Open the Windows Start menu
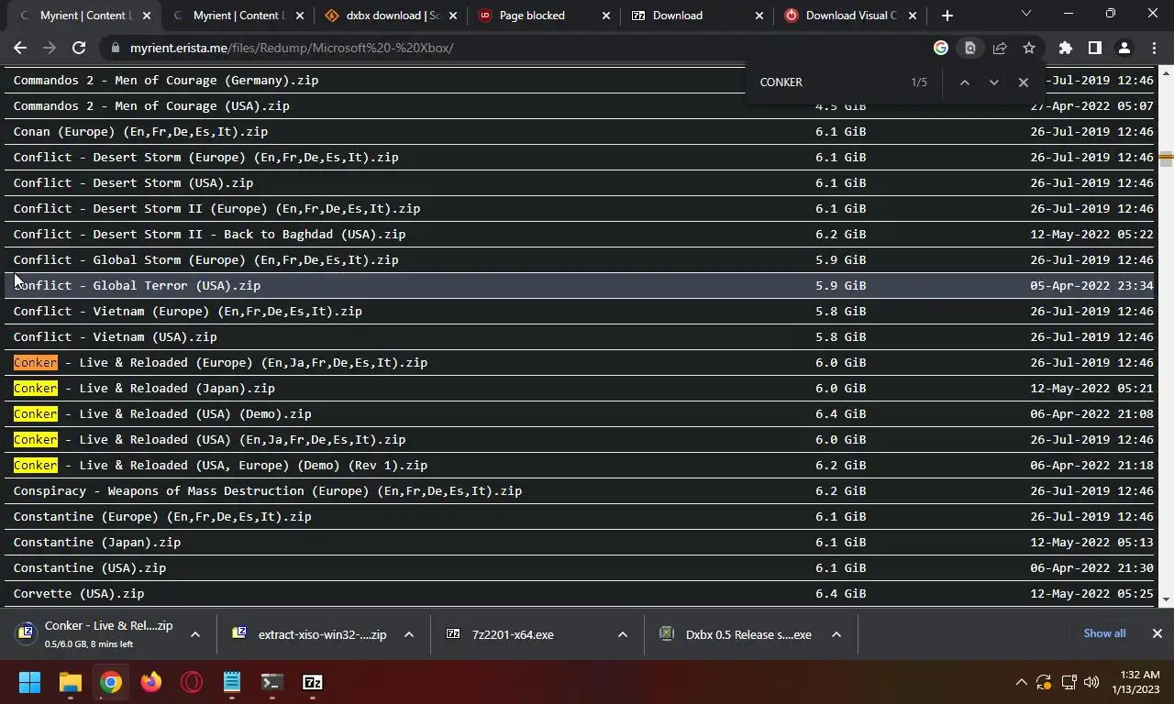 pos(29,682)
